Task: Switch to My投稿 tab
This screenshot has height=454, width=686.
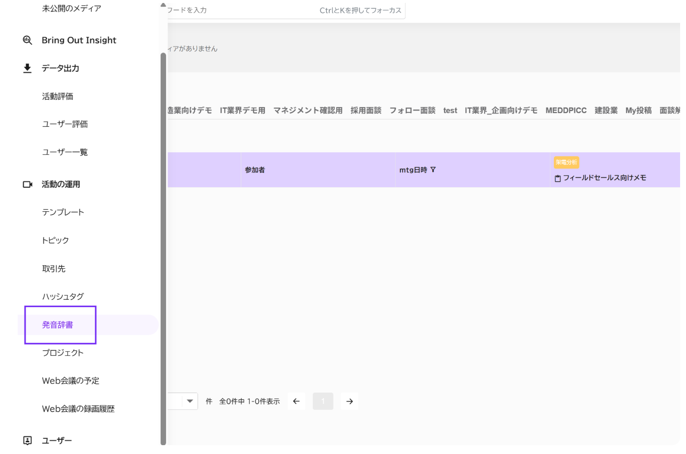Action: (x=638, y=111)
